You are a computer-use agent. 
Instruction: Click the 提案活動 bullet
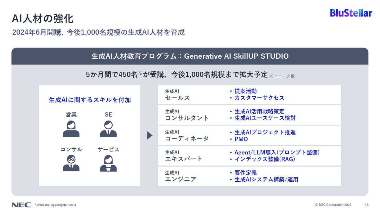click(x=243, y=91)
